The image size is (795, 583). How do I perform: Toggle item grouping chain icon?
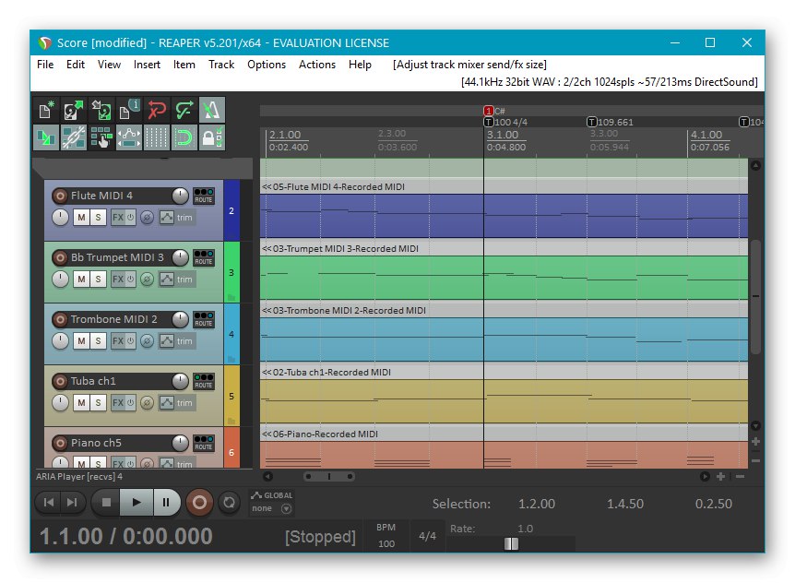pyautogui.click(x=74, y=137)
